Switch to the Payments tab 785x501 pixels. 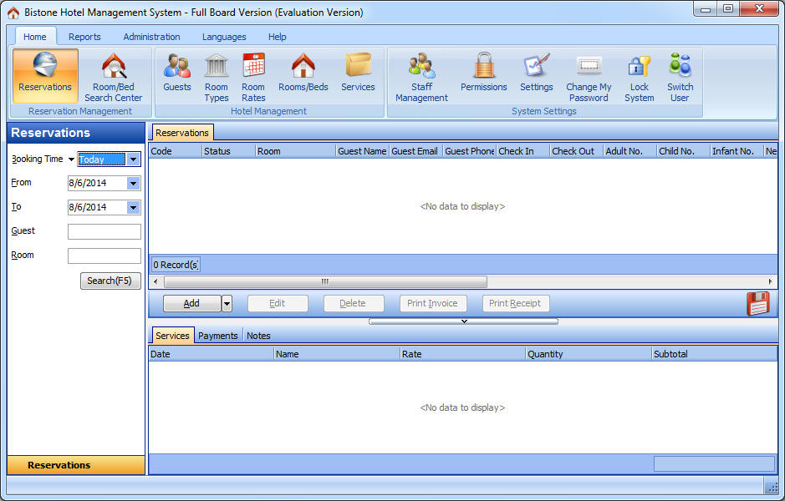point(217,336)
